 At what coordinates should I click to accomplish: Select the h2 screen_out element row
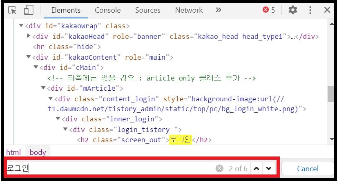pos(144,140)
